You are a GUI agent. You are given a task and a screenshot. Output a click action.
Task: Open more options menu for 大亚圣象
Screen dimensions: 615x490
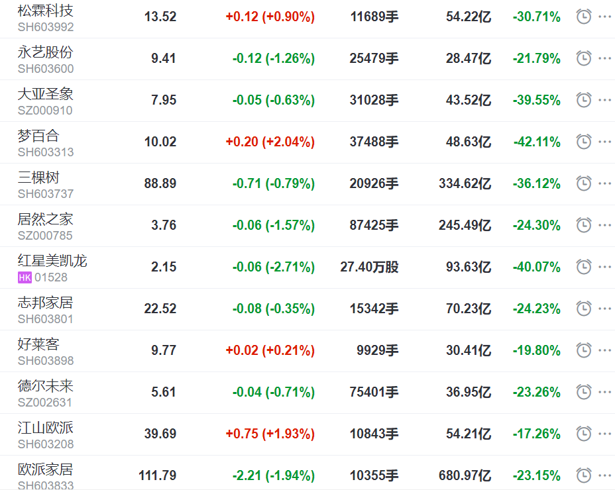coord(605,100)
